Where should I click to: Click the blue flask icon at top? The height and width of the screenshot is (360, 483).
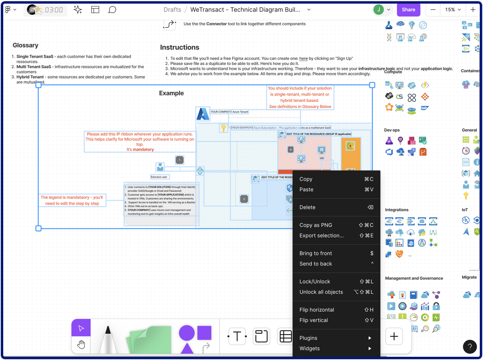click(389, 25)
